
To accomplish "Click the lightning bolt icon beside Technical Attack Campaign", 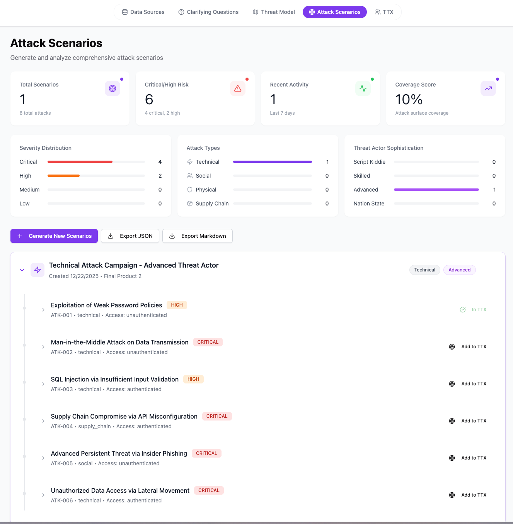I will [x=37, y=270].
